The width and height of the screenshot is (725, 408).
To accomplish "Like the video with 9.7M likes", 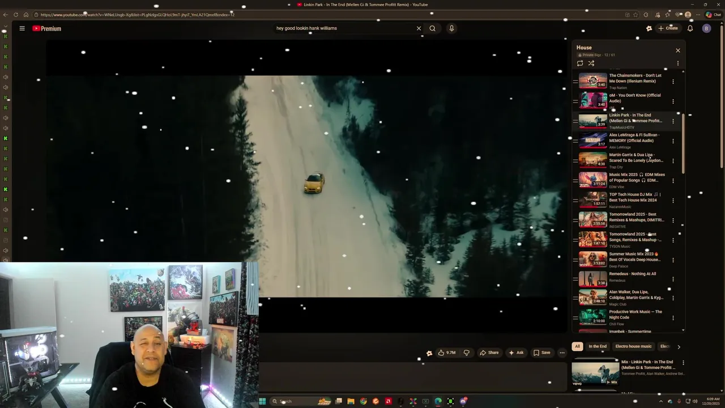I will pyautogui.click(x=447, y=352).
